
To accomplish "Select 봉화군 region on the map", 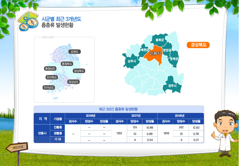I will coord(159,40).
